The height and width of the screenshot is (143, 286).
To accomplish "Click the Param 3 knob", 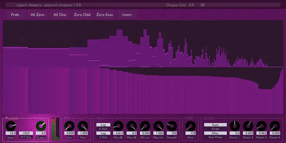I will (x=261, y=126).
